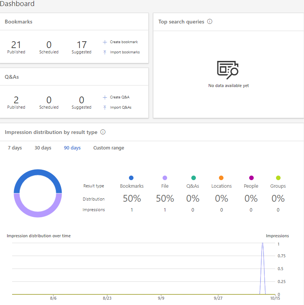The width and height of the screenshot is (304, 305).
Task: Click the Q&As result type label
Action: tap(192, 186)
